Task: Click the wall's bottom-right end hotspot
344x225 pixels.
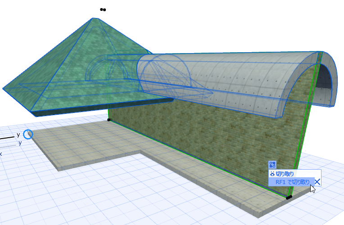Action: [x=289, y=198]
